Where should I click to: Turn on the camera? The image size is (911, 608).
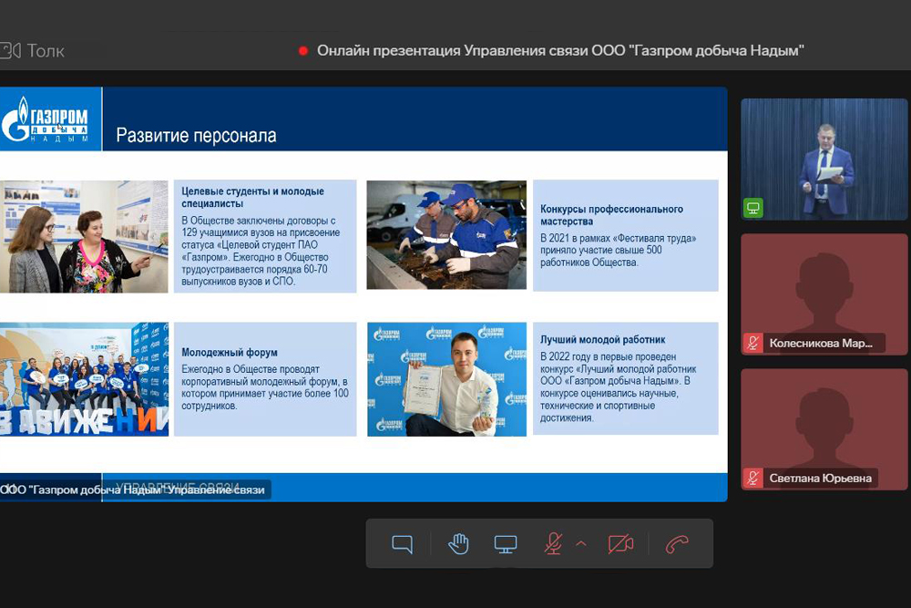[x=620, y=544]
